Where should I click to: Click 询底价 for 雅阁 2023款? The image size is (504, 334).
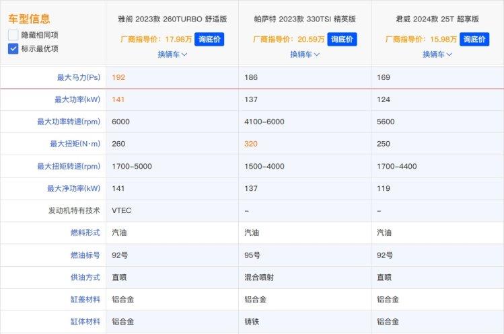[209, 39]
